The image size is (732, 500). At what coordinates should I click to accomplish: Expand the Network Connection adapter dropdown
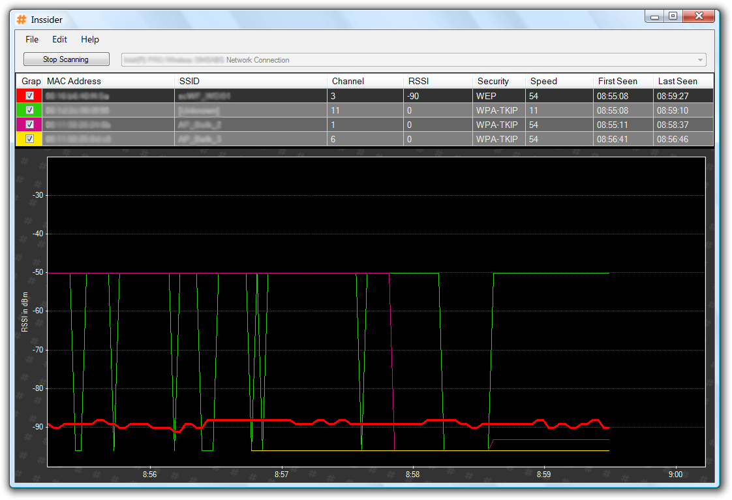coord(700,60)
